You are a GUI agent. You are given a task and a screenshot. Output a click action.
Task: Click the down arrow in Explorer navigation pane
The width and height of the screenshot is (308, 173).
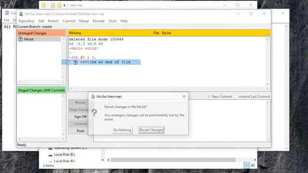pyautogui.click(x=103, y=160)
